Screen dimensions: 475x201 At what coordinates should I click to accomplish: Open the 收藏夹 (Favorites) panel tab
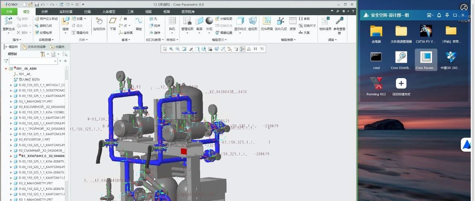(x=57, y=47)
